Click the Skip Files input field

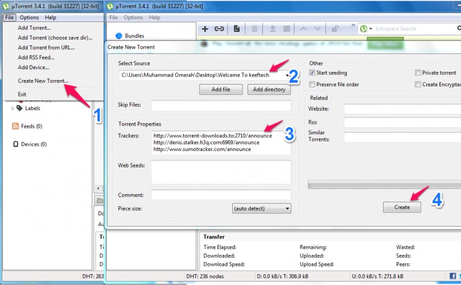coord(221,105)
